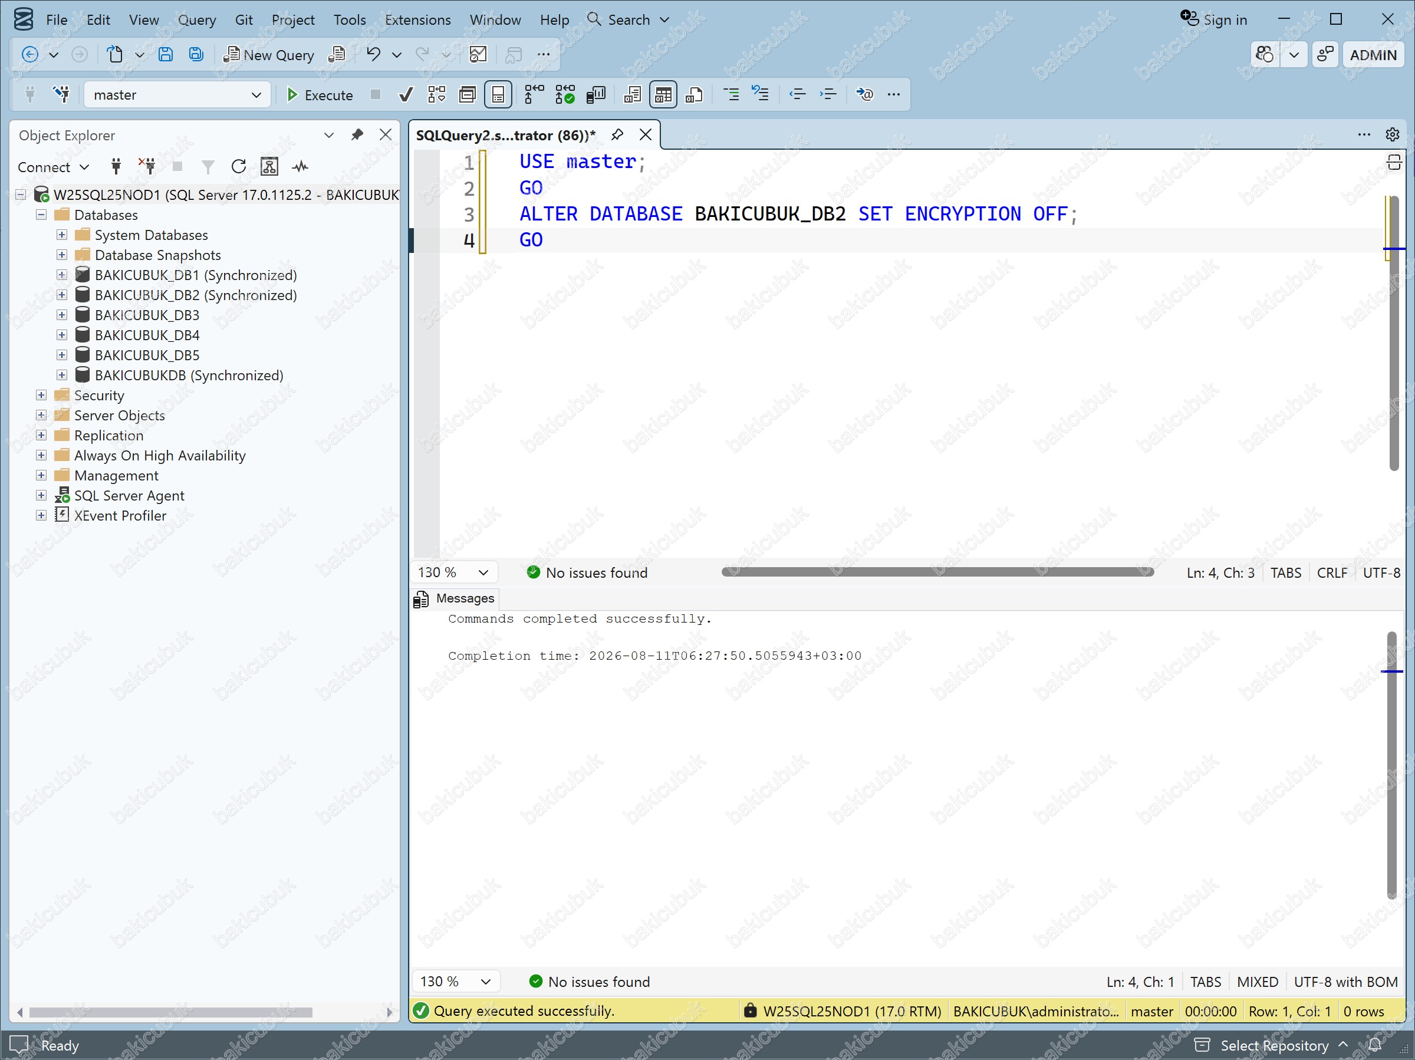1415x1060 pixels.
Task: Click the Disconnect icon in Object Explorer
Action: [x=147, y=167]
